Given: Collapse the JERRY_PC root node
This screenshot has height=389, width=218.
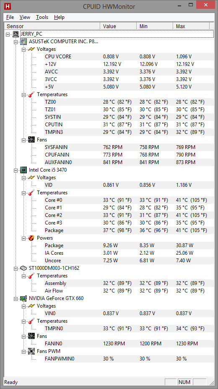Looking at the screenshot, I should (x=8, y=34).
